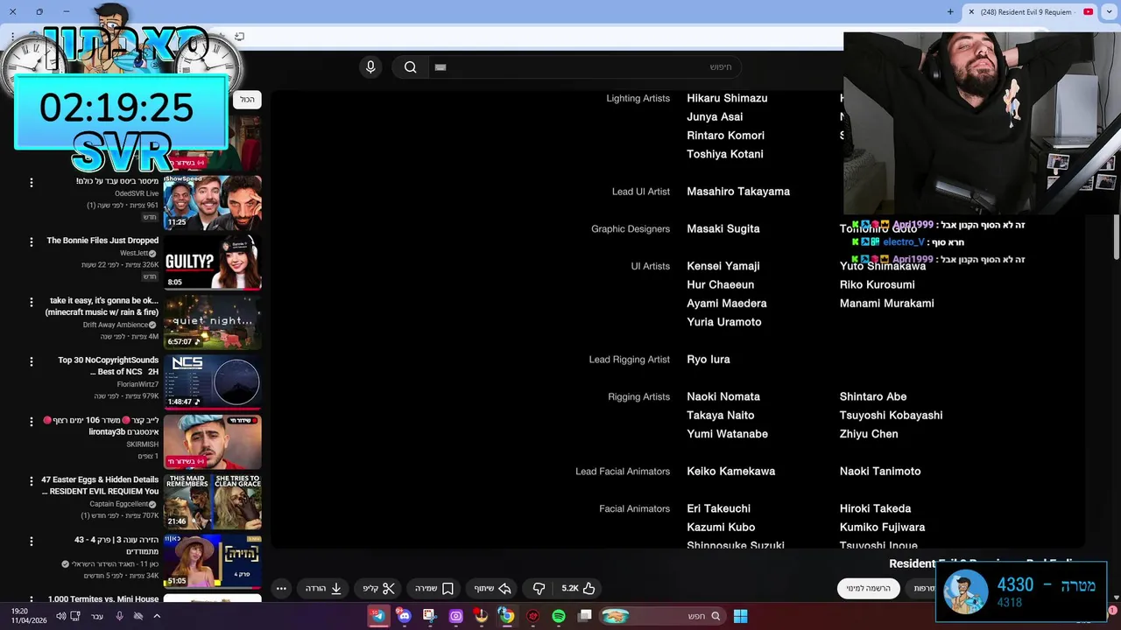This screenshot has height=630, width=1121.
Task: Open the GUILTY? video thumbnail
Action: point(212,262)
